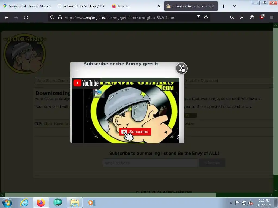Image resolution: width=278 pixels, height=208 pixels.
Task: Open the network tray icon
Action: click(244, 203)
